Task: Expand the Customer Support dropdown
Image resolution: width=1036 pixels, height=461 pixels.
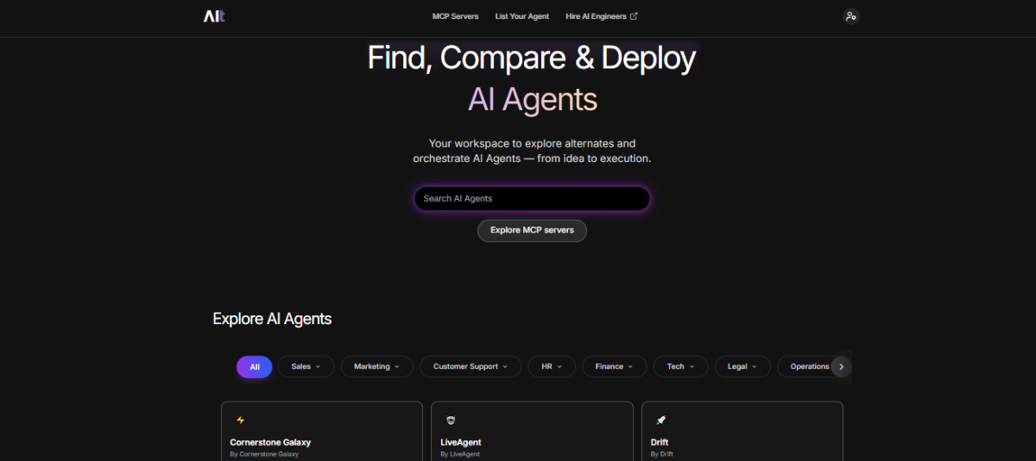Action: pos(471,367)
